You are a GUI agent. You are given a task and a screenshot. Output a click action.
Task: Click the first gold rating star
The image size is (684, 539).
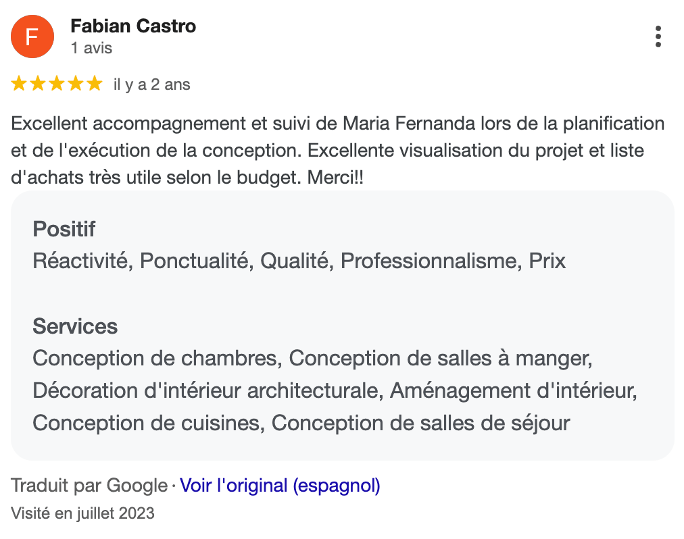(x=19, y=84)
